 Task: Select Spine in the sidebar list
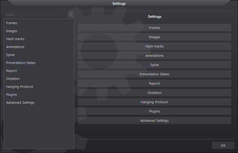coord(10,55)
